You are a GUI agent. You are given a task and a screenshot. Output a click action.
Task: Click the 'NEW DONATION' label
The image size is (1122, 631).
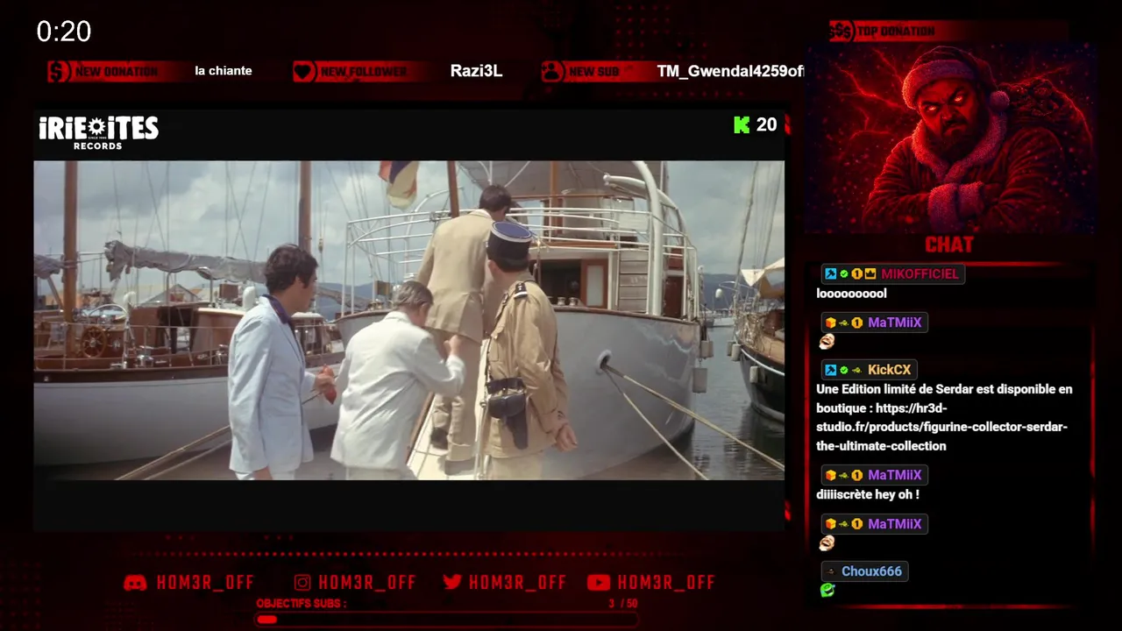[117, 72]
